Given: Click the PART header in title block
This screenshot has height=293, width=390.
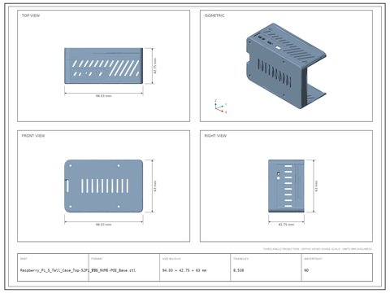Looking at the screenshot, I should point(24,259).
